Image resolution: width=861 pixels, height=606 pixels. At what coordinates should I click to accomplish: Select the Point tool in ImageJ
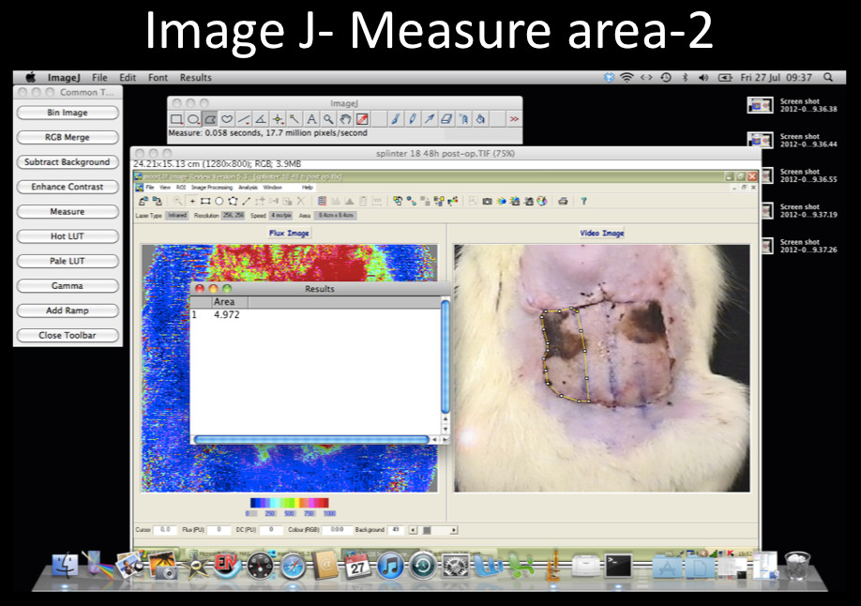tap(278, 119)
